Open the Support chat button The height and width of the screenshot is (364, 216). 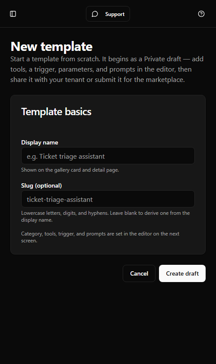click(x=108, y=14)
